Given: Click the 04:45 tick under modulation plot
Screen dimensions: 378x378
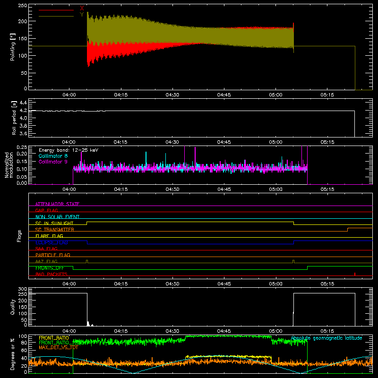Looking at the screenshot, I should [224, 189].
